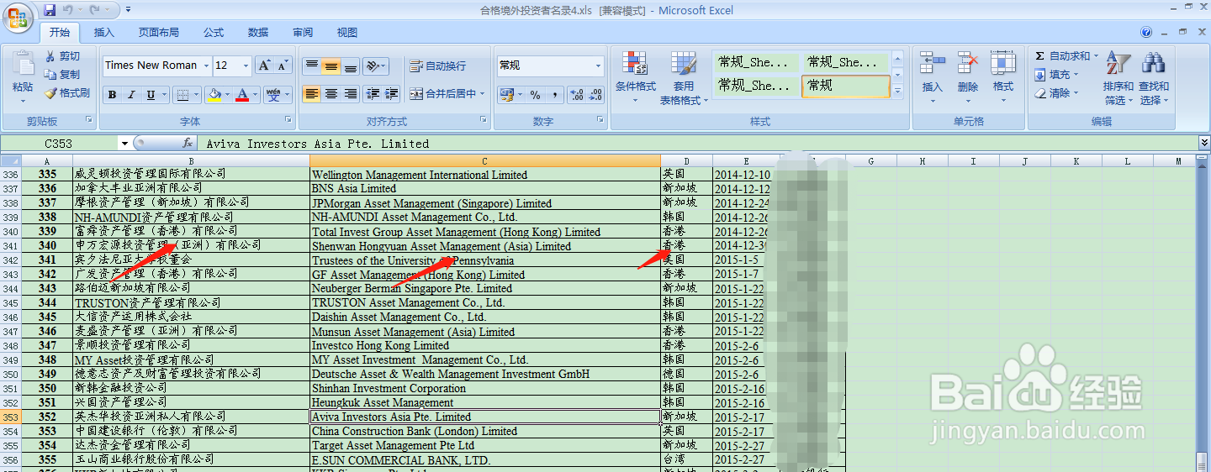Image resolution: width=1211 pixels, height=472 pixels.
Task: Open Excel Help question mark
Action: click(x=1146, y=33)
